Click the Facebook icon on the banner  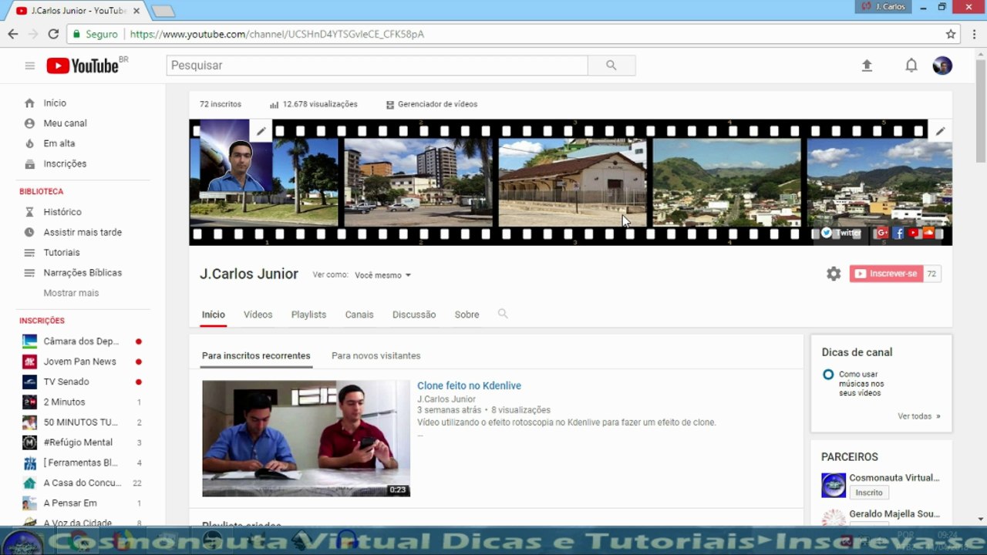898,233
